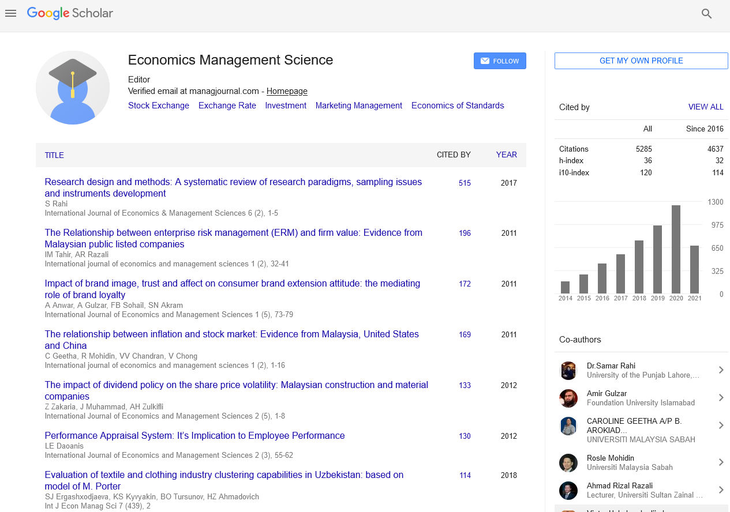Screen dimensions: 730x512
Task: Expand CAROLINE GEETHA's co-author entry
Action: tap(721, 426)
